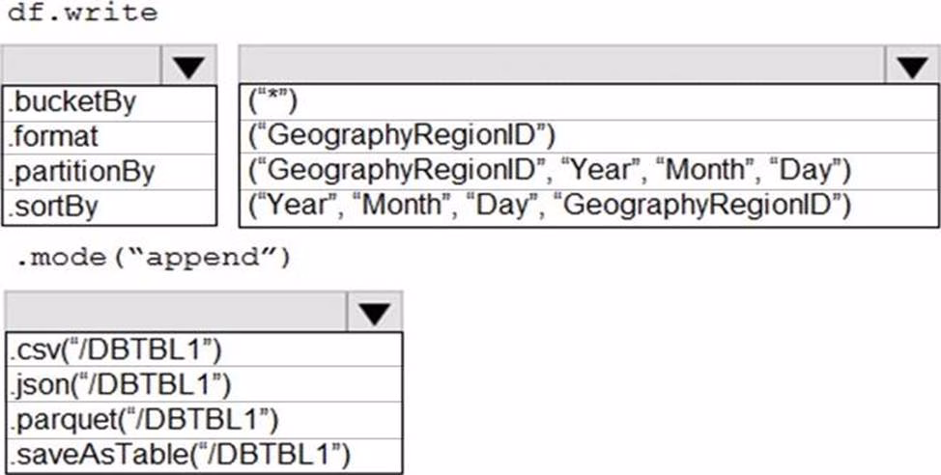Select the .partitionBy option
941x475 pixels.
coord(81,172)
